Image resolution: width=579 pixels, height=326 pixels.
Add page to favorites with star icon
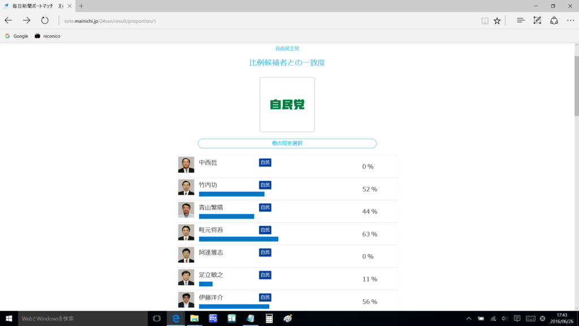497,21
